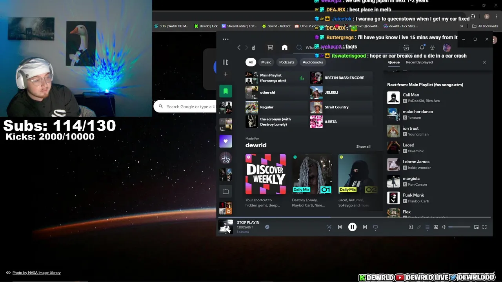This screenshot has height=282, width=502.
Task: Open Friend Activity icon
Action: 432,47
